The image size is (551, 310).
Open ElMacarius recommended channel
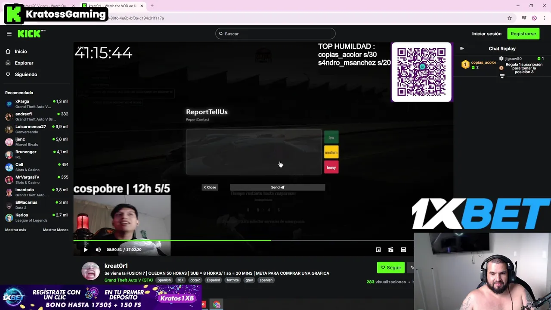pos(37,205)
